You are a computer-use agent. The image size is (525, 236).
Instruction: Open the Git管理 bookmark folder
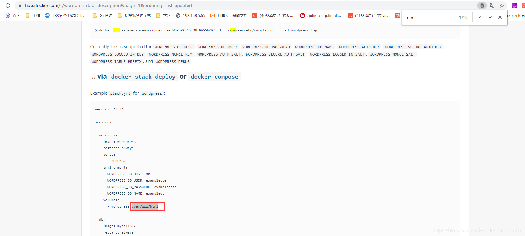point(103,15)
